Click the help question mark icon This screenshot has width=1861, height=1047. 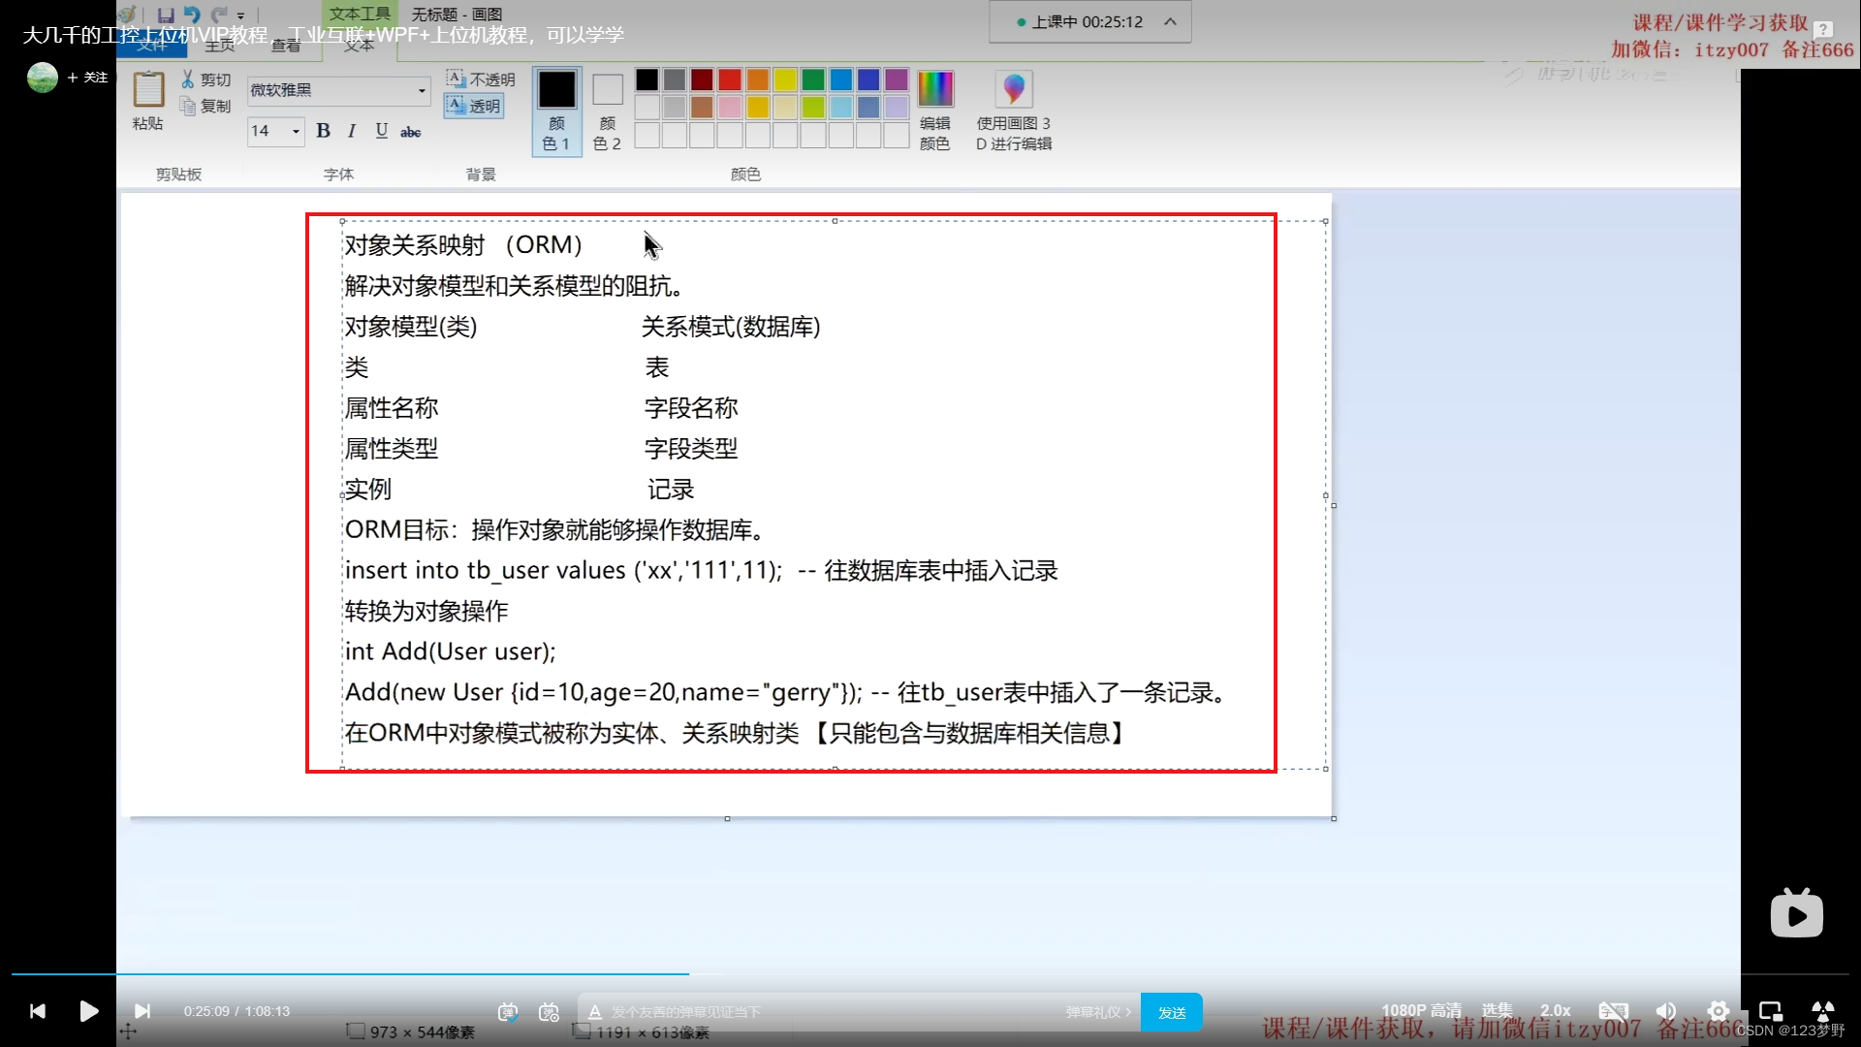[x=1823, y=30]
